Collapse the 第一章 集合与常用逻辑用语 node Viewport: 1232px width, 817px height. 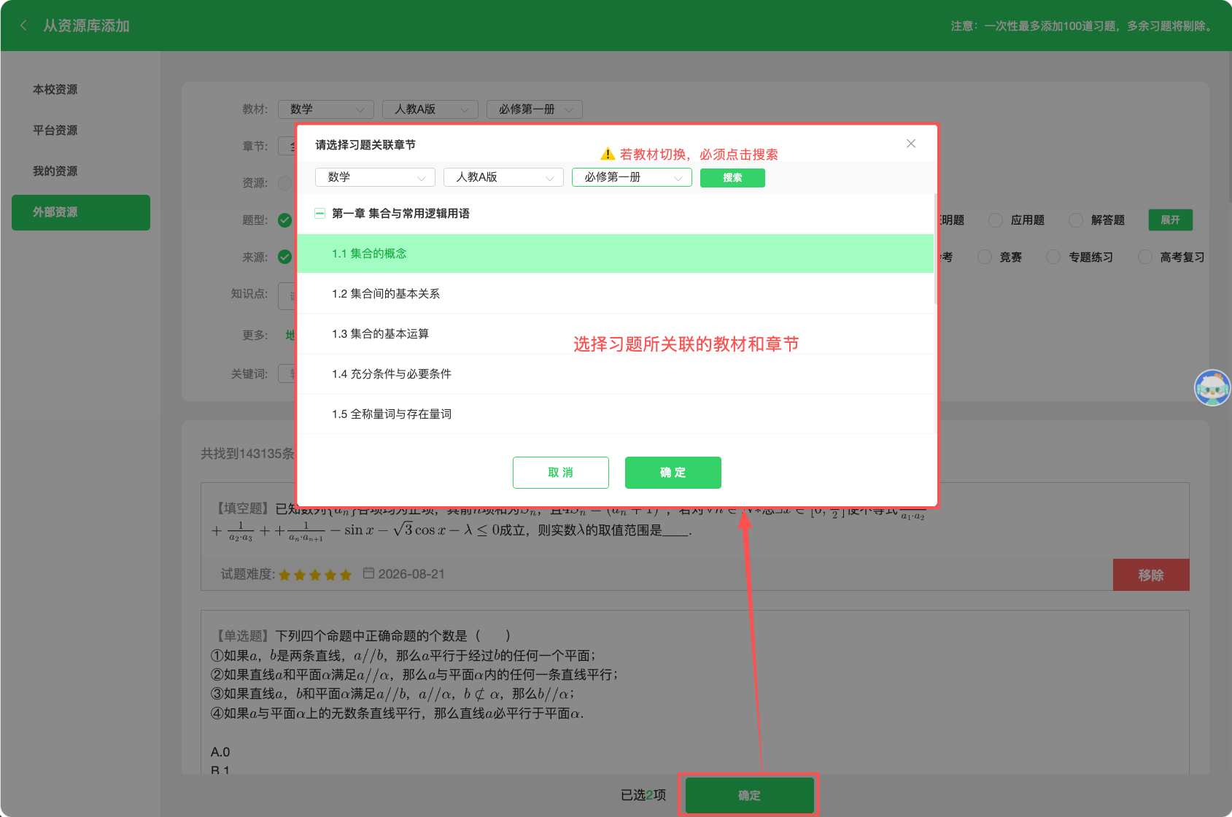pyautogui.click(x=319, y=214)
